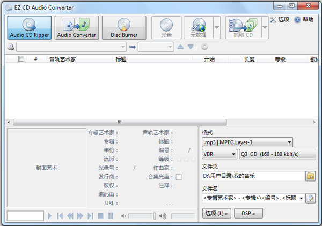Open the 帮助 help menu
This screenshot has height=226, width=322.
[x=304, y=20]
